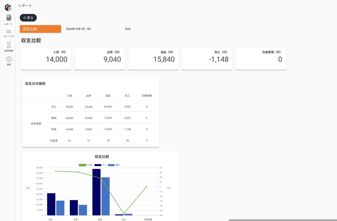The image size is (337, 221).
Task: Toggle the green 利益率 legend swatch
Action: pyautogui.click(x=82, y=165)
